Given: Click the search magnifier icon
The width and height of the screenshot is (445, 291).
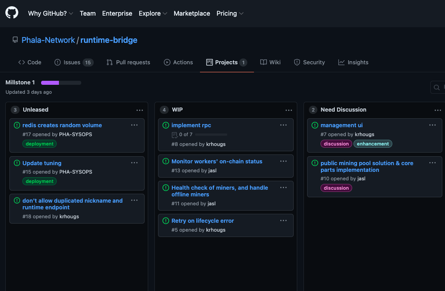Looking at the screenshot, I should point(437,87).
